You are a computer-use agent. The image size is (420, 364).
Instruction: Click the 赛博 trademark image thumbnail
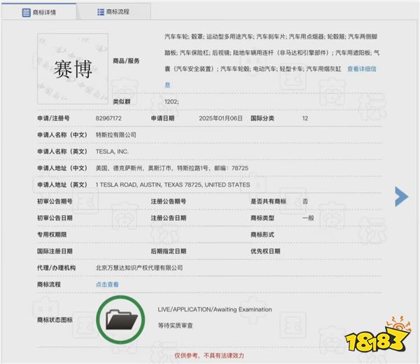73,69
